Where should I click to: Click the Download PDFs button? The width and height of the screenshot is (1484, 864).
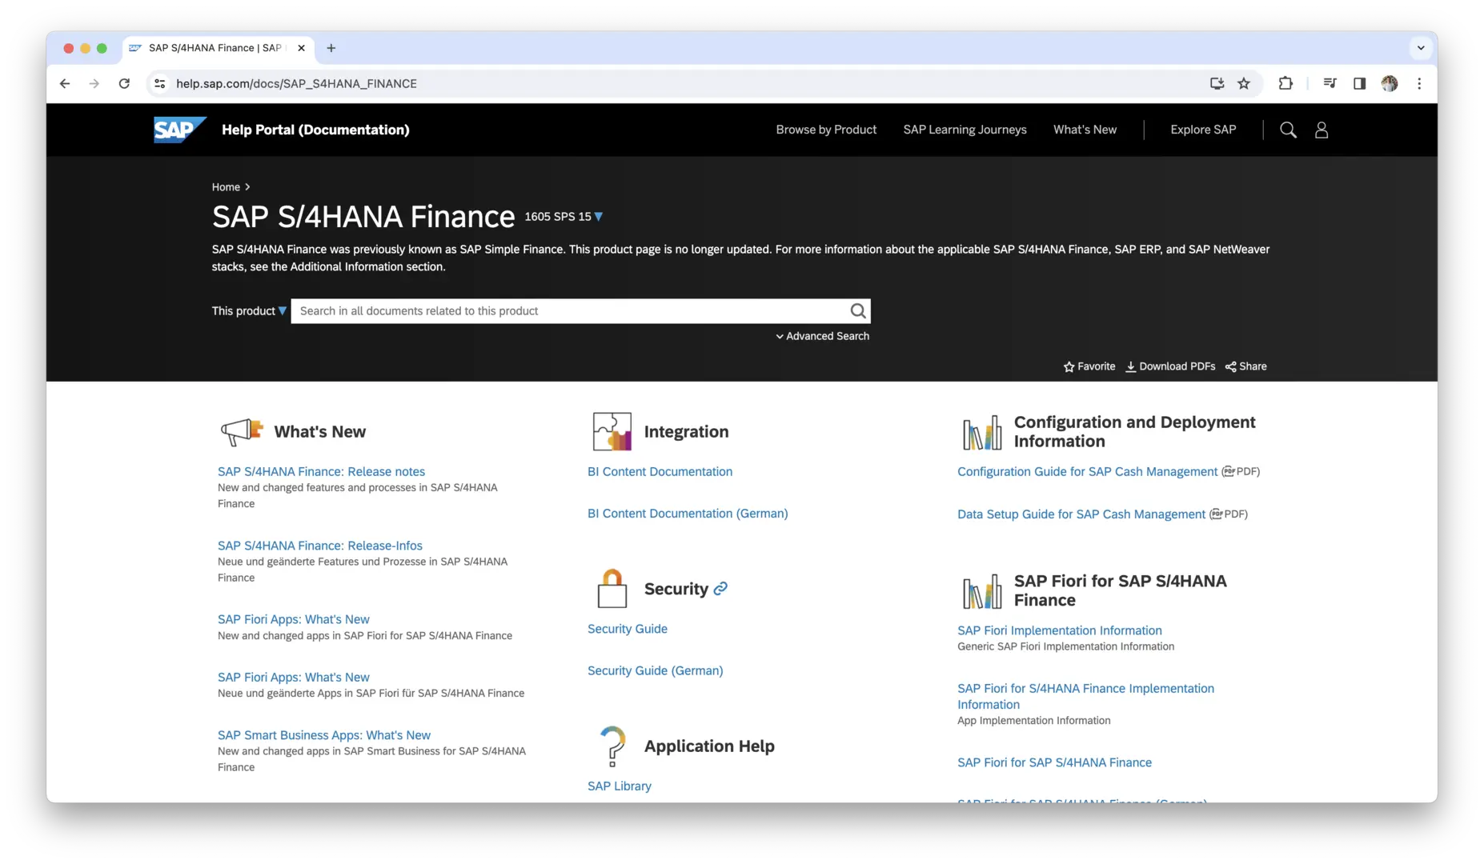point(1170,366)
